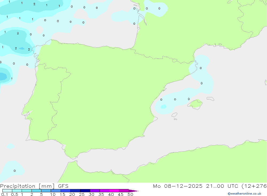Click the "5" legend scale label
The image size is (267, 196).
(41, 194)
